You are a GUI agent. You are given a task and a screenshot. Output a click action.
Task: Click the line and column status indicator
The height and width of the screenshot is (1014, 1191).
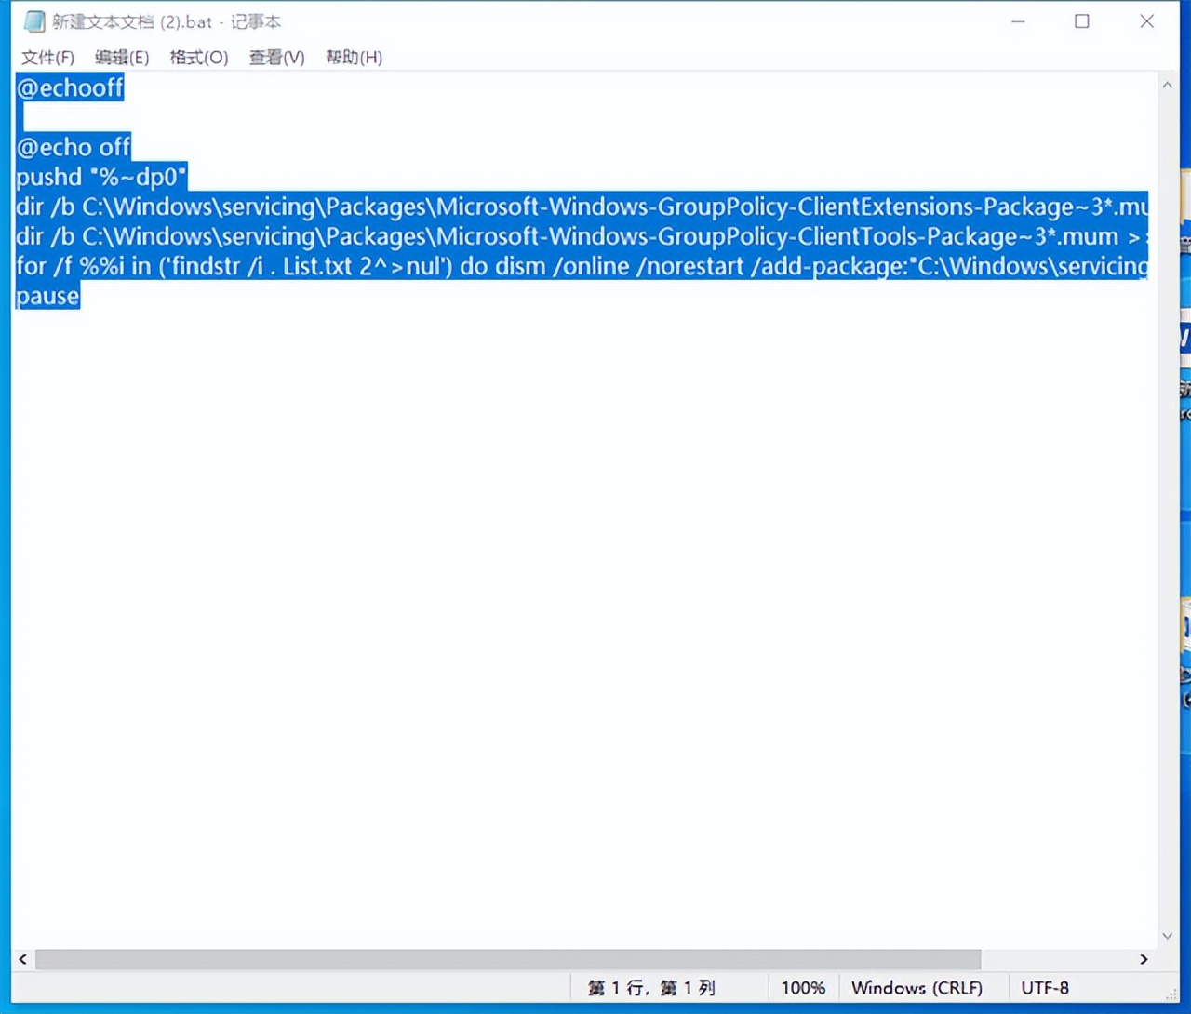[x=651, y=987]
